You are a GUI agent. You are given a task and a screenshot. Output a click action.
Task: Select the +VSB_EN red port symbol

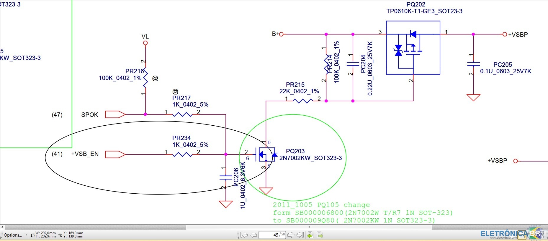pyautogui.click(x=115, y=154)
